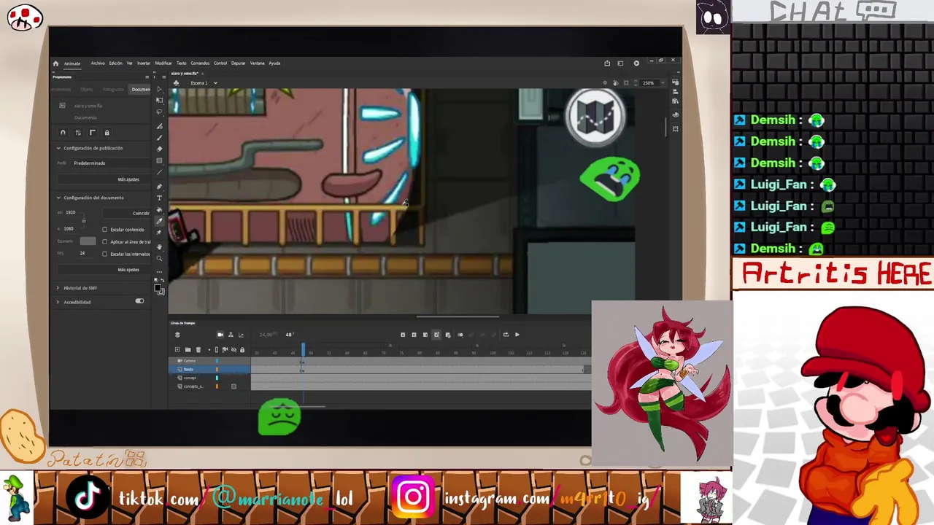This screenshot has height=525, width=934.
Task: Select the Eyedropper tool
Action: click(160, 221)
